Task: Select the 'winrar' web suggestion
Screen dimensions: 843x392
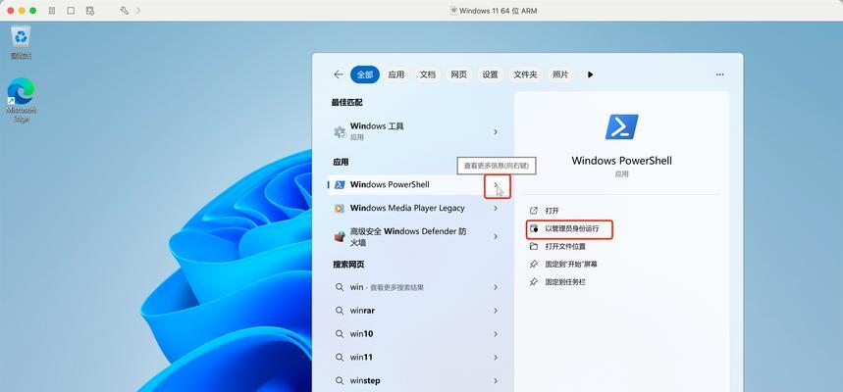Action: (x=362, y=311)
